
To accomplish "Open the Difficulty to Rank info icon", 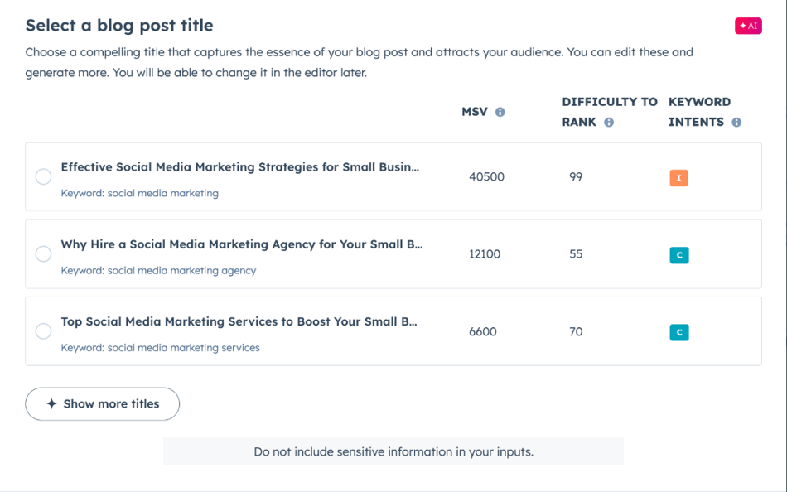I will tap(609, 122).
